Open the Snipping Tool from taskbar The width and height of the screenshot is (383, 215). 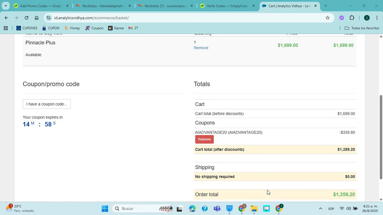[x=266, y=209]
